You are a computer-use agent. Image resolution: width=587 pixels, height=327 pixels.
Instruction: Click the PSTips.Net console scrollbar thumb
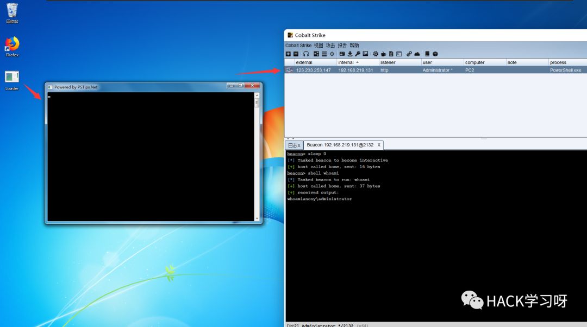[x=257, y=103]
